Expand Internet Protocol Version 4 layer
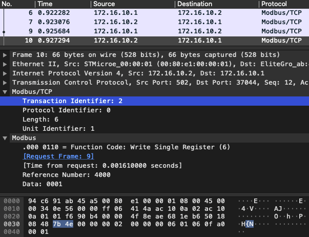The image size is (309, 237). (x=5, y=73)
